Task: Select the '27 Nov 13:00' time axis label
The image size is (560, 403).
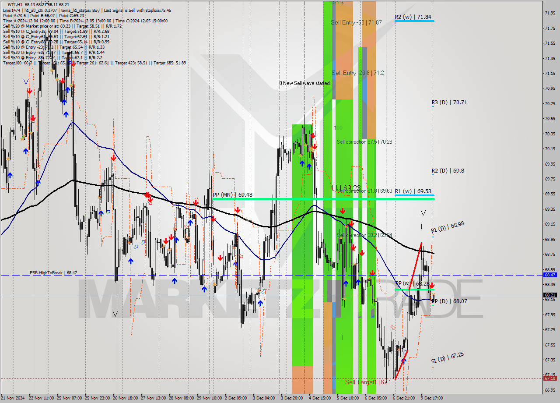Action: point(154,398)
